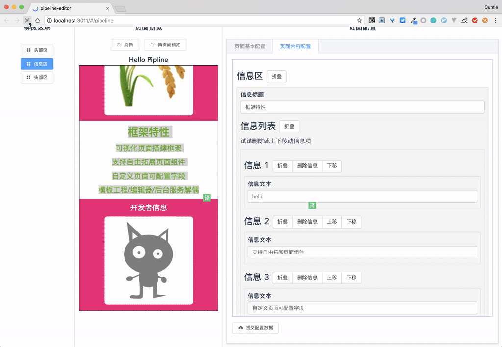Move 信息 3 up with 上移
Viewport: 502px width, 347px height.
click(x=331, y=278)
